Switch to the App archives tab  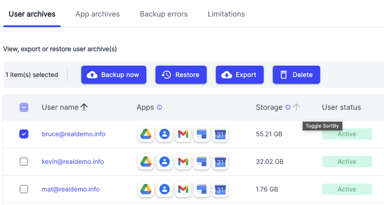tap(98, 14)
